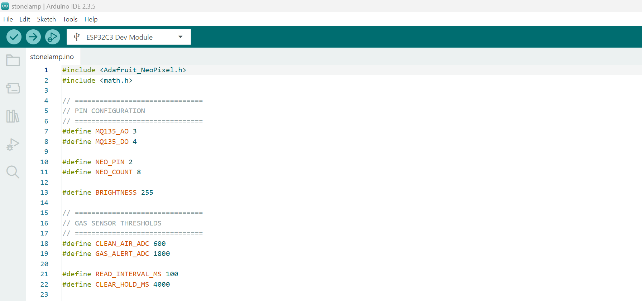Click the CLEAR_HOLD_MS define name
The height and width of the screenshot is (301, 642).
point(122,285)
